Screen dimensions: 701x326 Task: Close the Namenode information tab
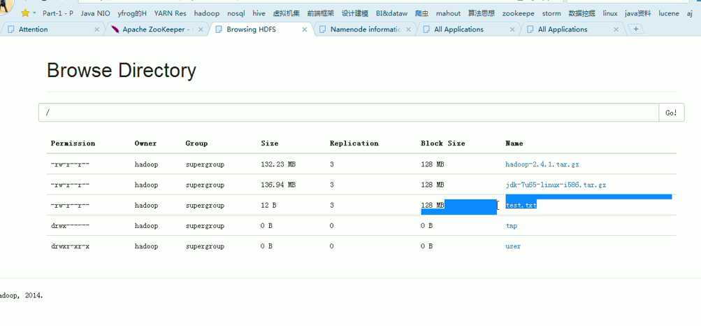(x=409, y=29)
